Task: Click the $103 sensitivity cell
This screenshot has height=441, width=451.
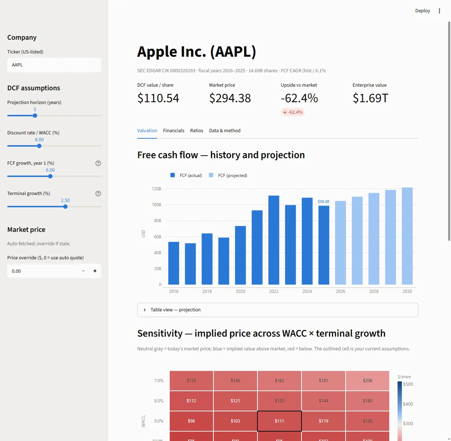Action: (235, 421)
